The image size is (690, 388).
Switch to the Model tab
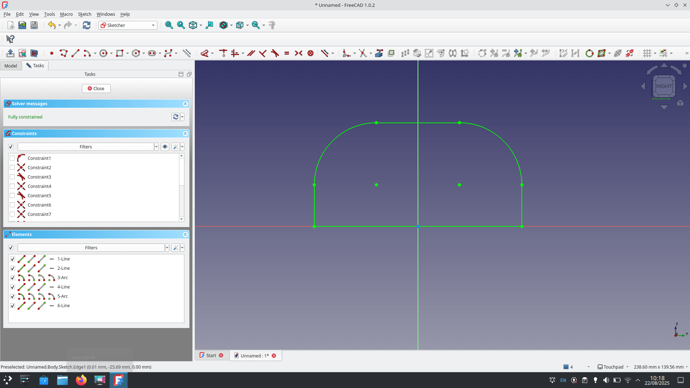(x=11, y=65)
